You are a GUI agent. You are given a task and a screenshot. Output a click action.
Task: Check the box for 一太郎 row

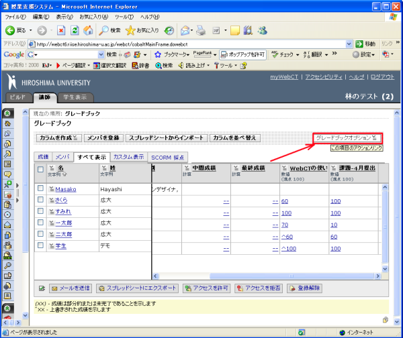(x=40, y=222)
